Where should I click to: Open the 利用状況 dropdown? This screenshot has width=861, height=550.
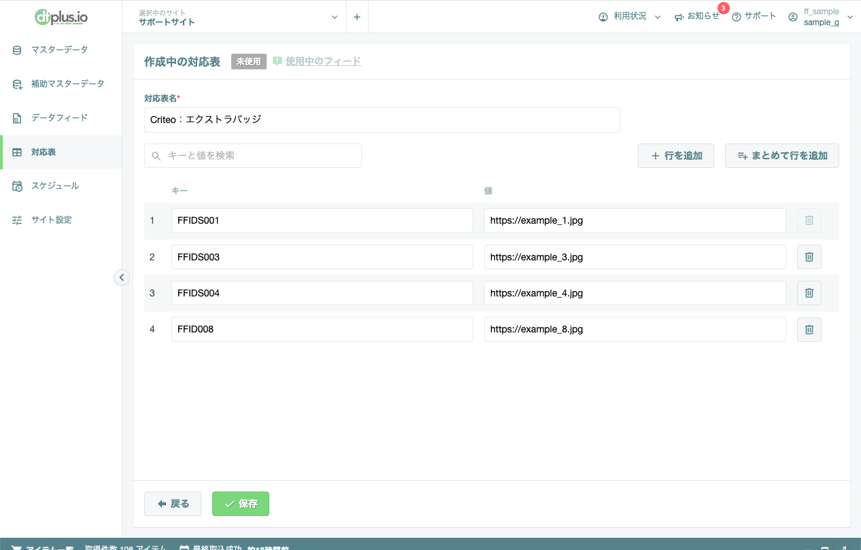click(630, 16)
